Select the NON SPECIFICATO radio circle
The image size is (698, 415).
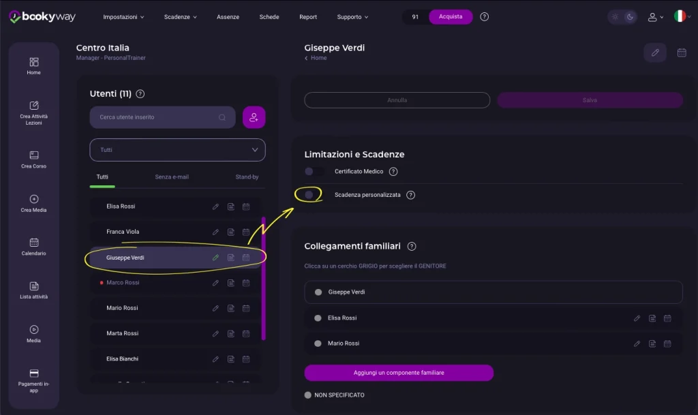[x=308, y=395]
